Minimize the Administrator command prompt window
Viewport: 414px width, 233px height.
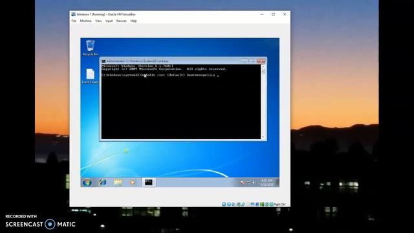point(245,61)
